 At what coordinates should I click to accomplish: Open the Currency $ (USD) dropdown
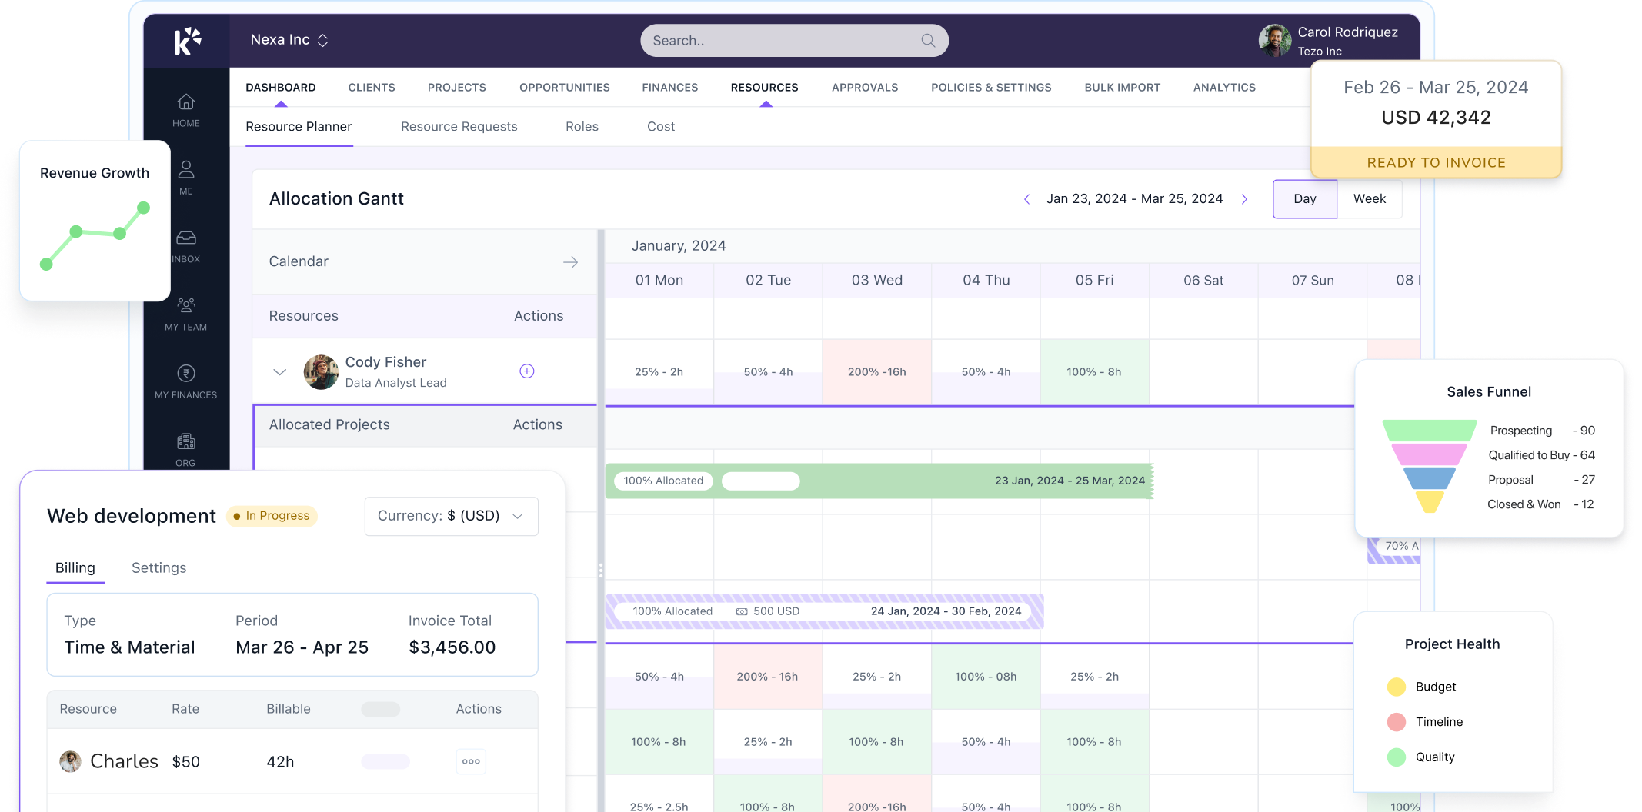pyautogui.click(x=451, y=516)
